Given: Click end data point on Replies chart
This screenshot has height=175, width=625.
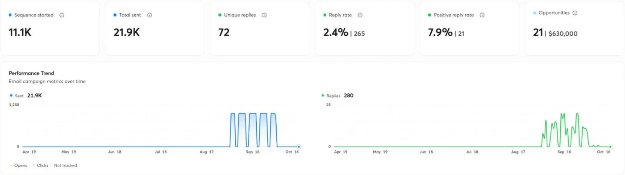Looking at the screenshot, I should [x=610, y=146].
